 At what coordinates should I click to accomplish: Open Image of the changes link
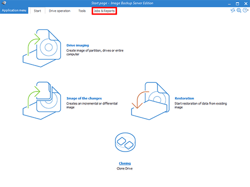[84, 98]
